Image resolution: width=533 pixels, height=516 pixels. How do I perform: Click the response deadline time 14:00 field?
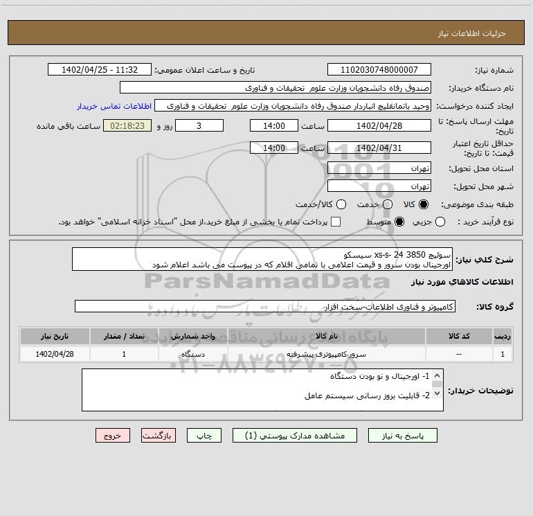point(274,125)
